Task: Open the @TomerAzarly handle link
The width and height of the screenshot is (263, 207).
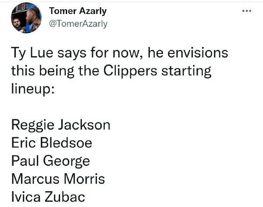Action: tap(78, 24)
